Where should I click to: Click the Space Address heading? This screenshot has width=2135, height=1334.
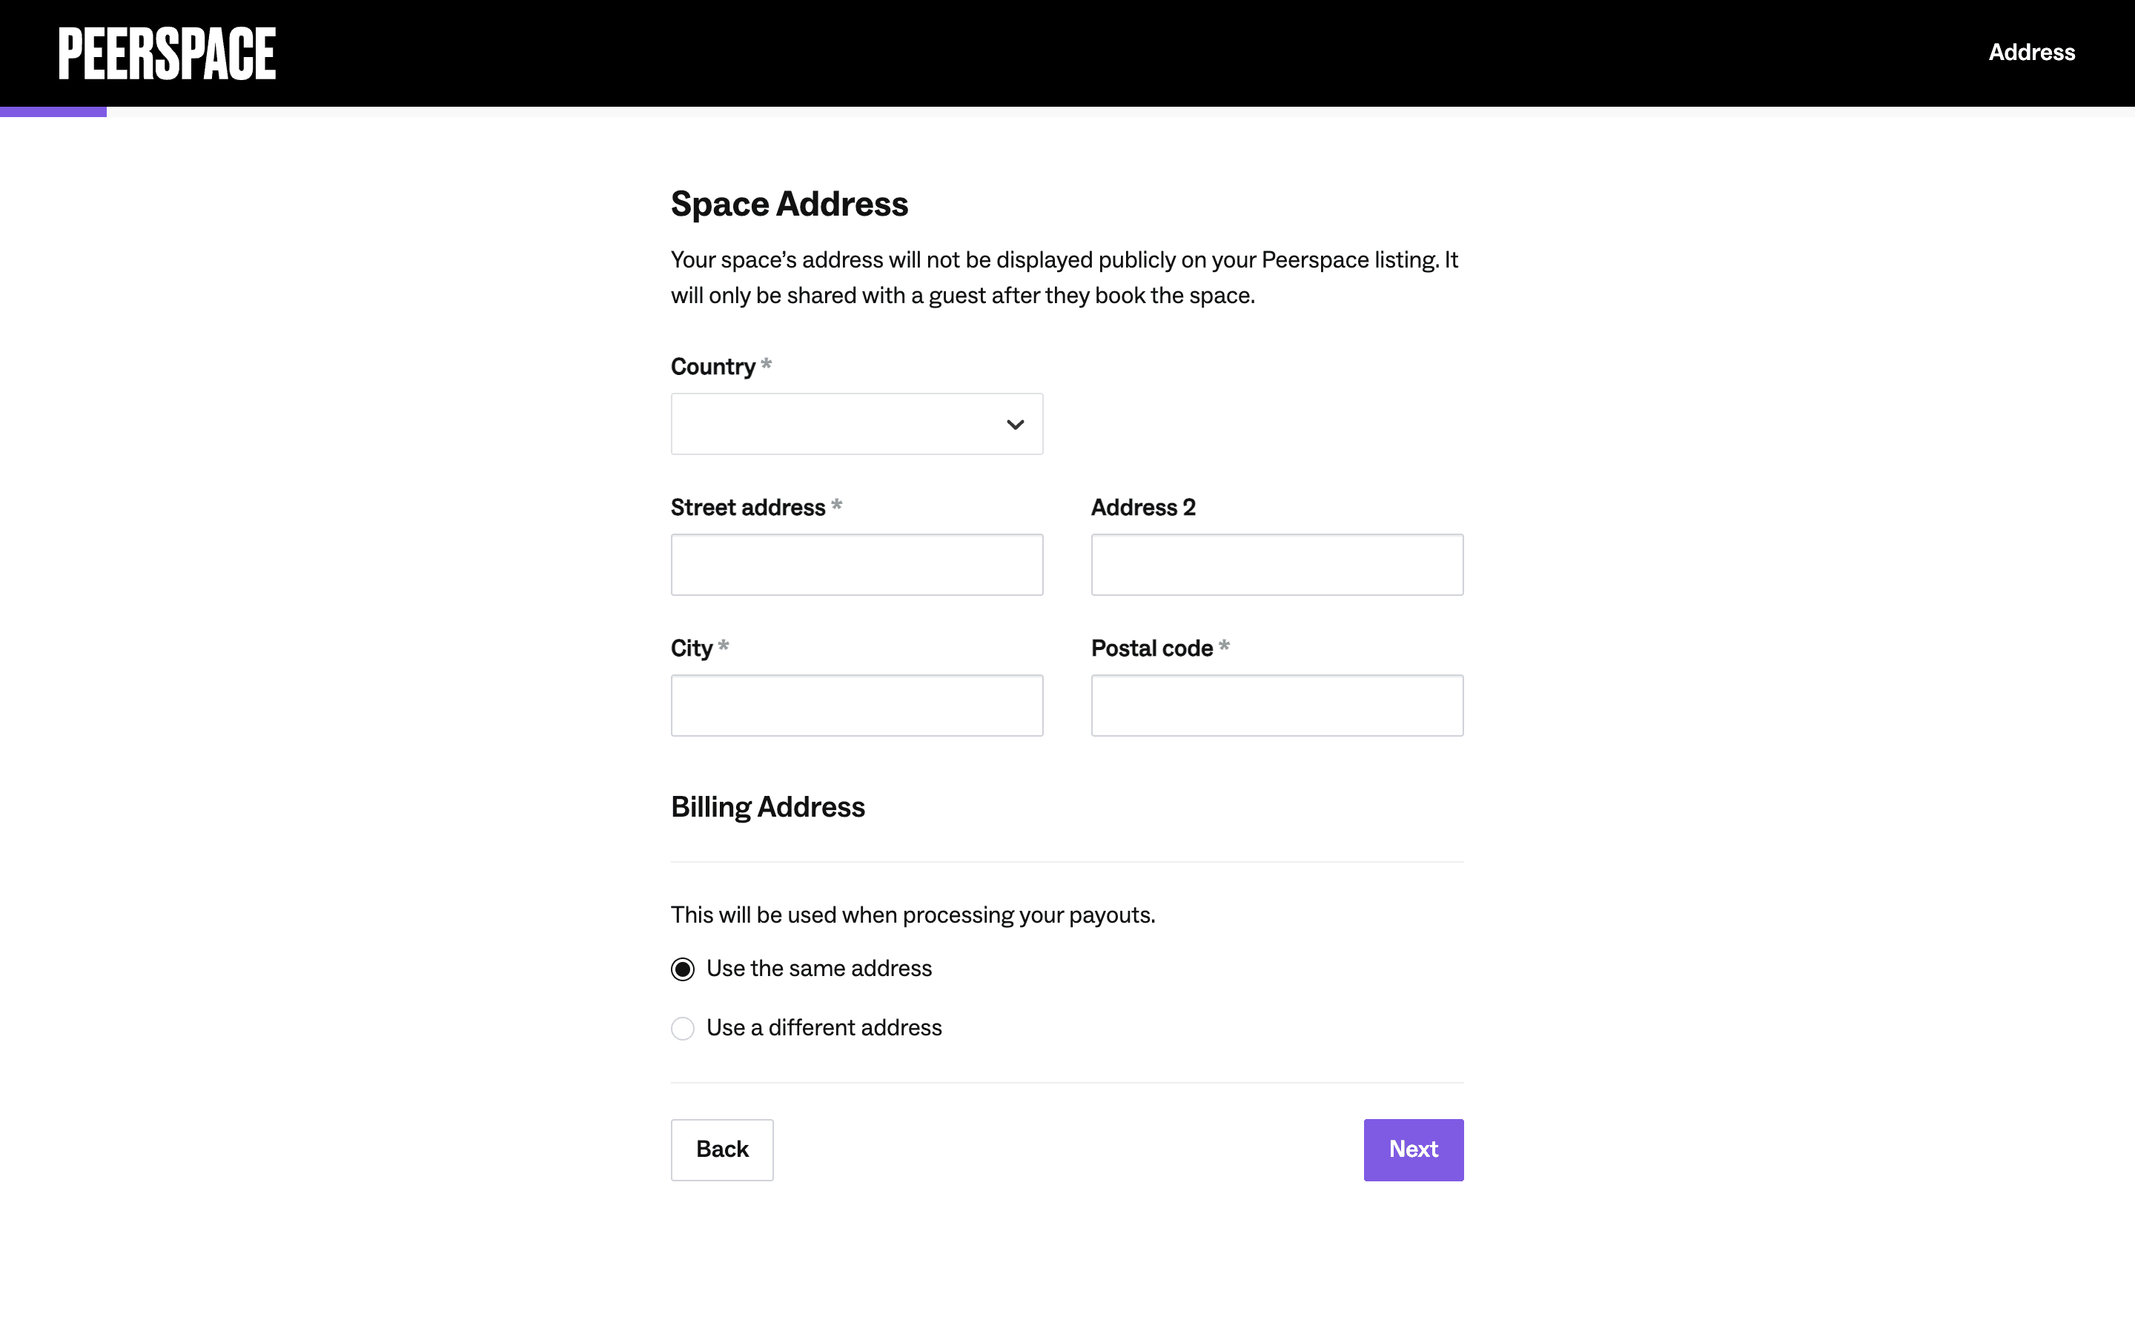(789, 204)
